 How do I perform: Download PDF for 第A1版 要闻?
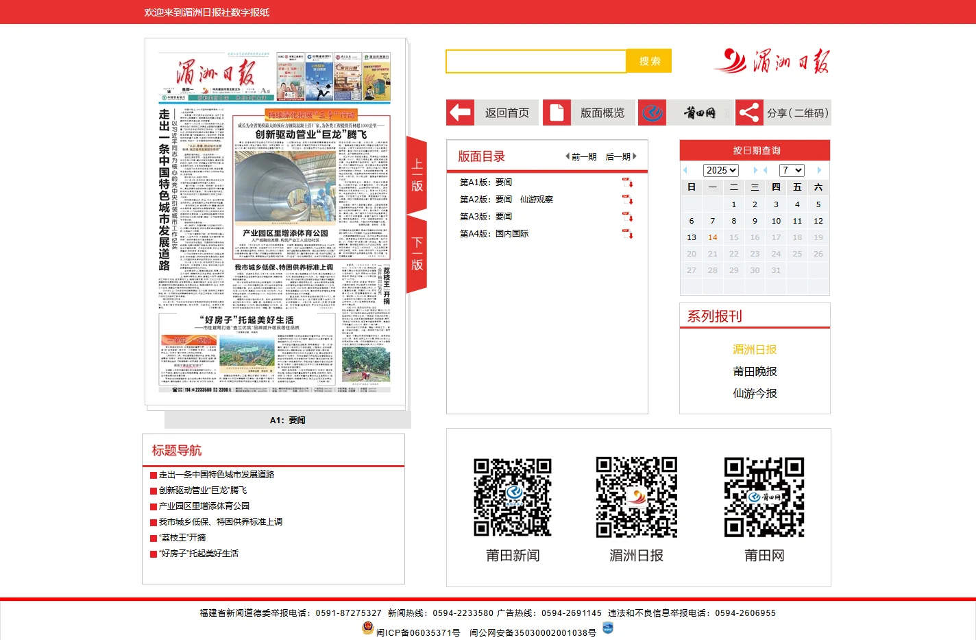(x=628, y=182)
